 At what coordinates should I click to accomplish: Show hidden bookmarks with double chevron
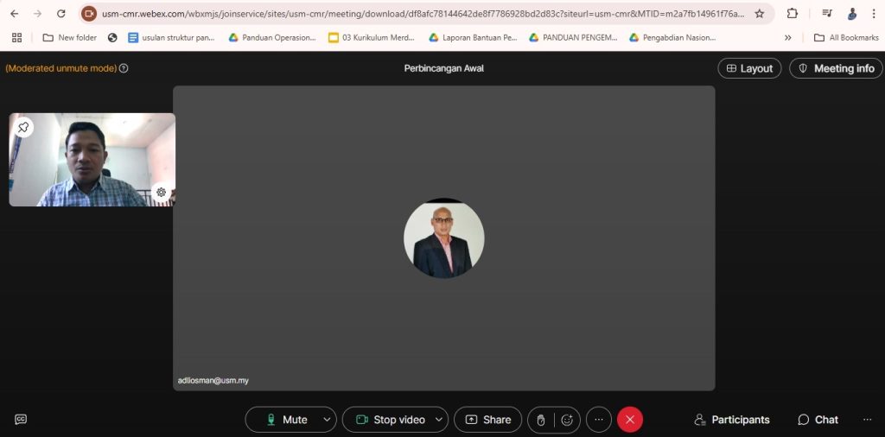(x=787, y=38)
